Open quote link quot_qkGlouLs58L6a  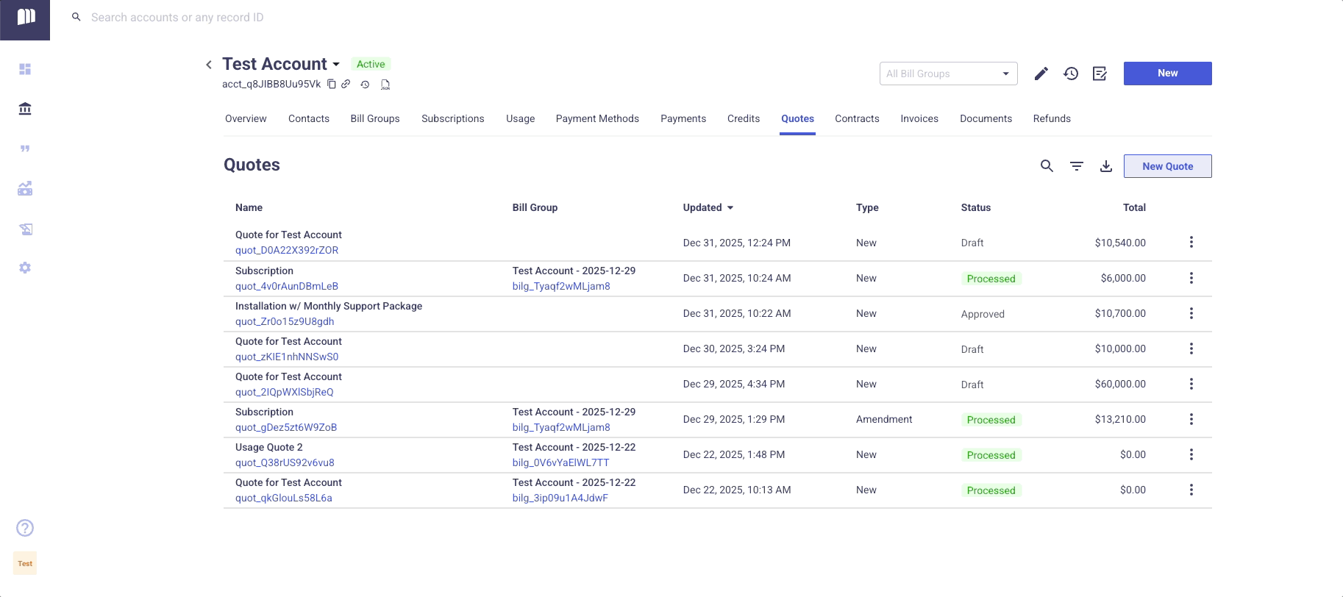284,498
